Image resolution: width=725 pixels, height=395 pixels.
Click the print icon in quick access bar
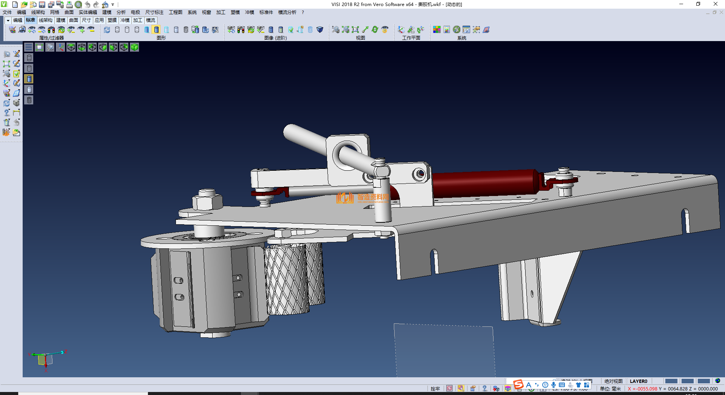[x=69, y=5]
